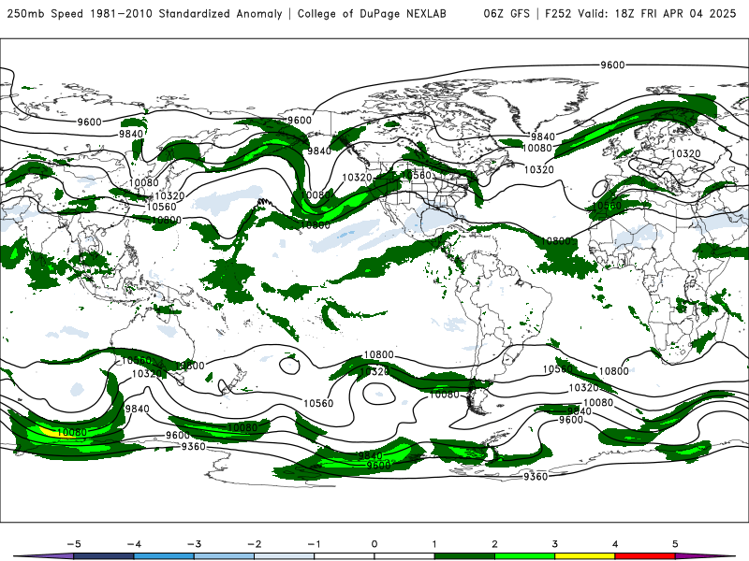Click the 10560 contour label south of New Zealand
Viewport: 749px width, 561px height.
click(318, 404)
